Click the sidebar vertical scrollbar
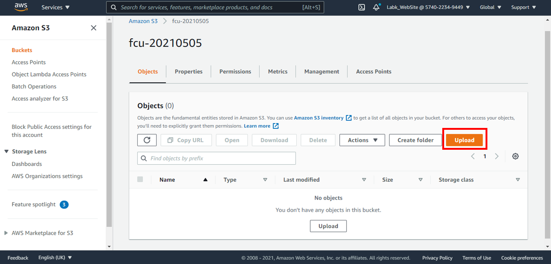Viewport: 551px width, 264px height. [x=109, y=125]
